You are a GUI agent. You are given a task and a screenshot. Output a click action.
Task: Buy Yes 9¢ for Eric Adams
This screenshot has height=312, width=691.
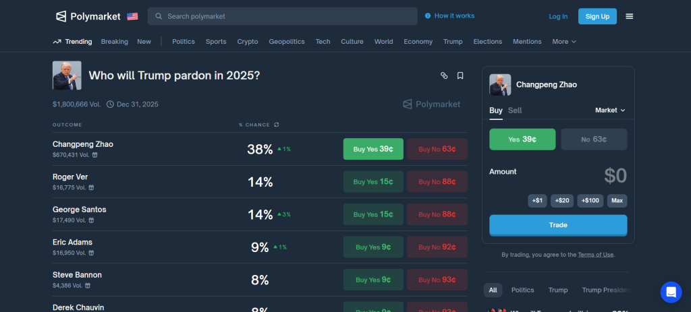coord(373,247)
